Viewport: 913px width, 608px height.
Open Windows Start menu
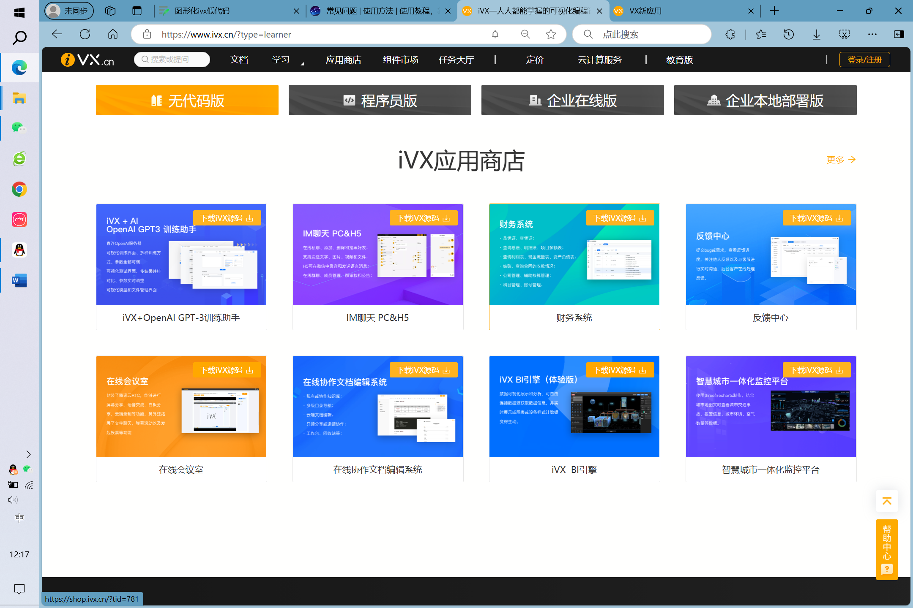pos(19,13)
